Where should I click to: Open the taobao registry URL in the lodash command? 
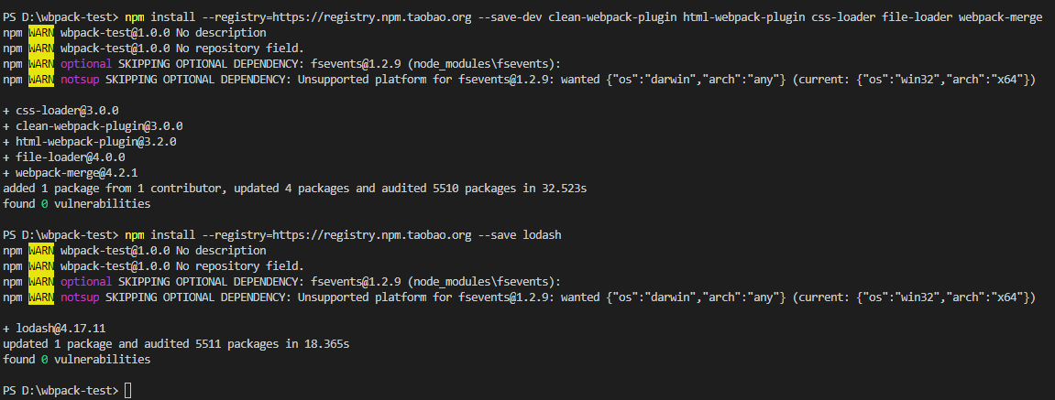point(369,234)
